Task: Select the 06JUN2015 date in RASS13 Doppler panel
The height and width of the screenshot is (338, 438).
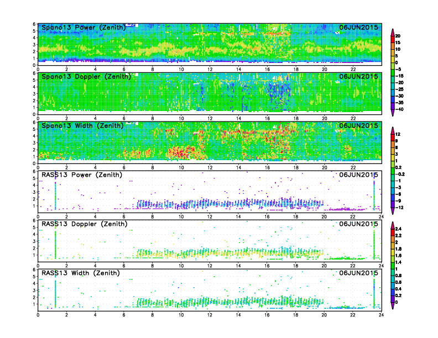Action: point(359,224)
